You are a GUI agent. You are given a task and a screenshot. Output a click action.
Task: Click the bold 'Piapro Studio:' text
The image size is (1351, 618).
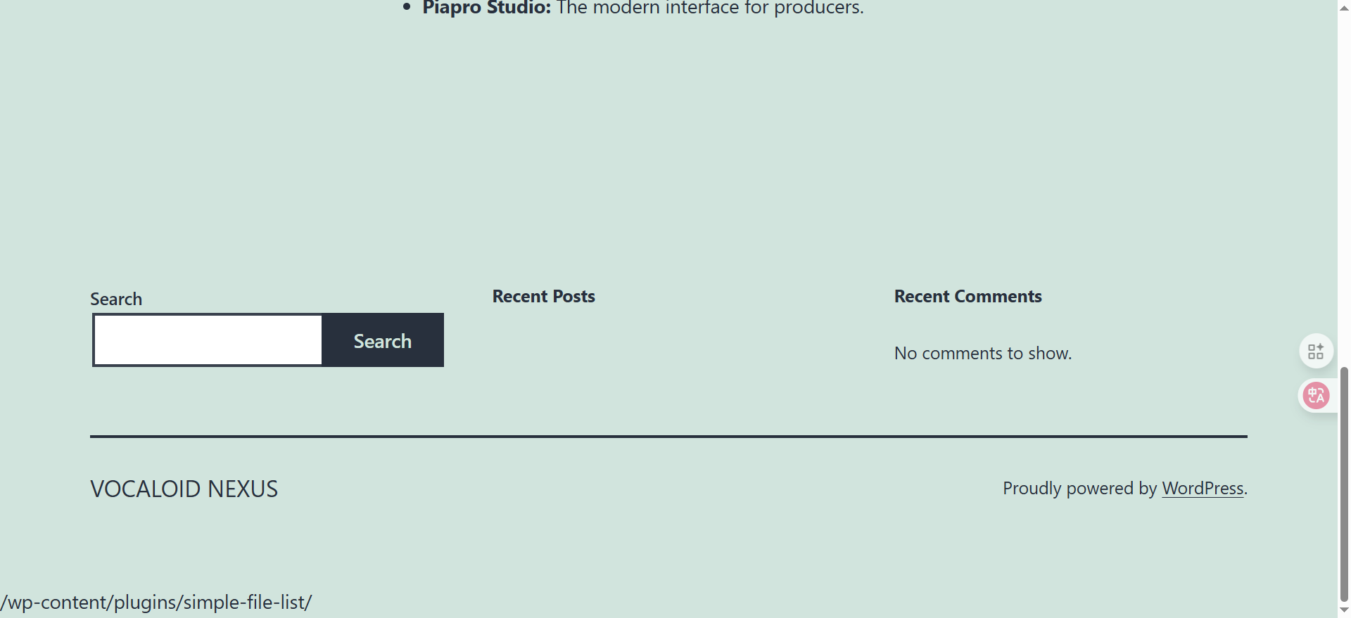point(486,8)
